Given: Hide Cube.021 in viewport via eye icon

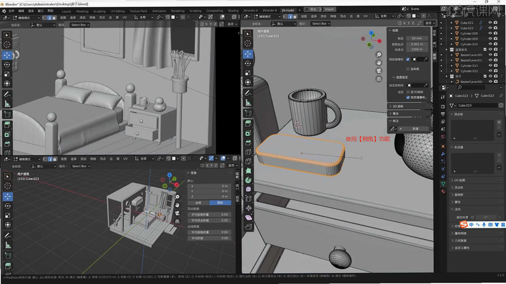Looking at the screenshot, I should tap(490, 23).
